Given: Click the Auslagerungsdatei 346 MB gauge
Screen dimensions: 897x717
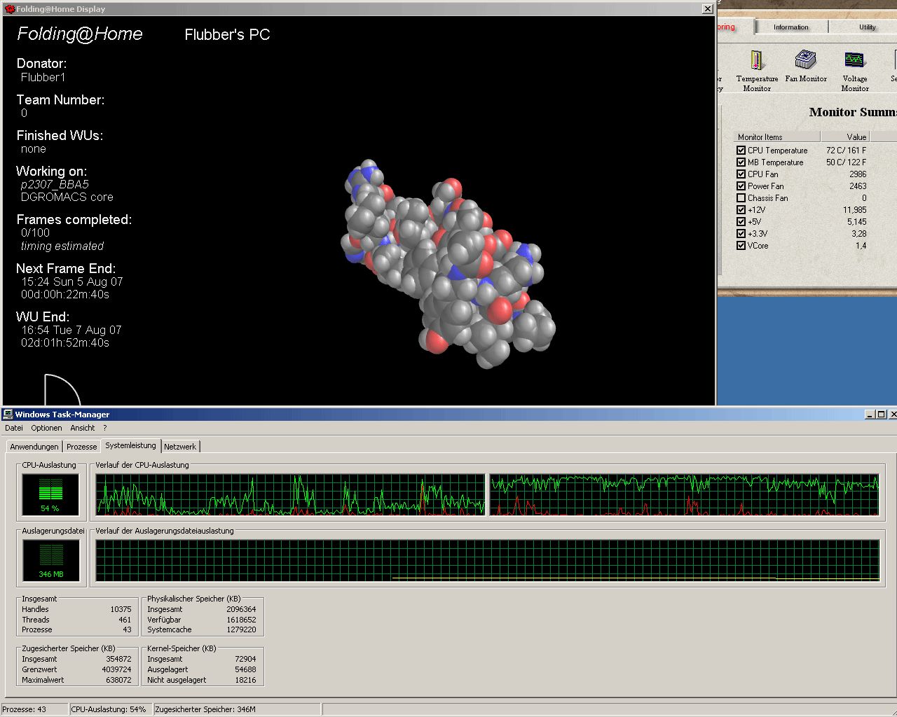Looking at the screenshot, I should 50,560.
